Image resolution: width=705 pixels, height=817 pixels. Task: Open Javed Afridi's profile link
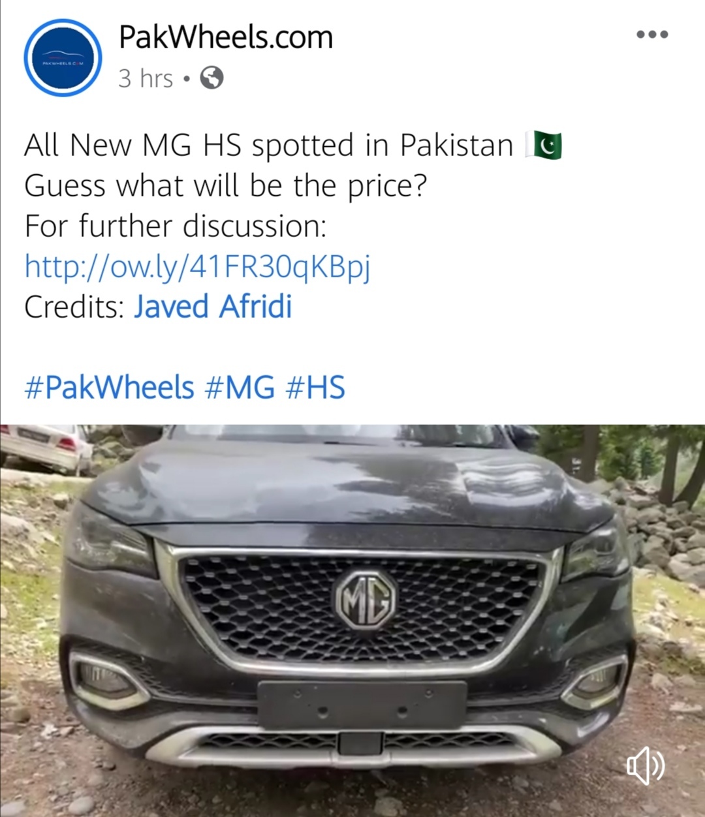point(213,307)
